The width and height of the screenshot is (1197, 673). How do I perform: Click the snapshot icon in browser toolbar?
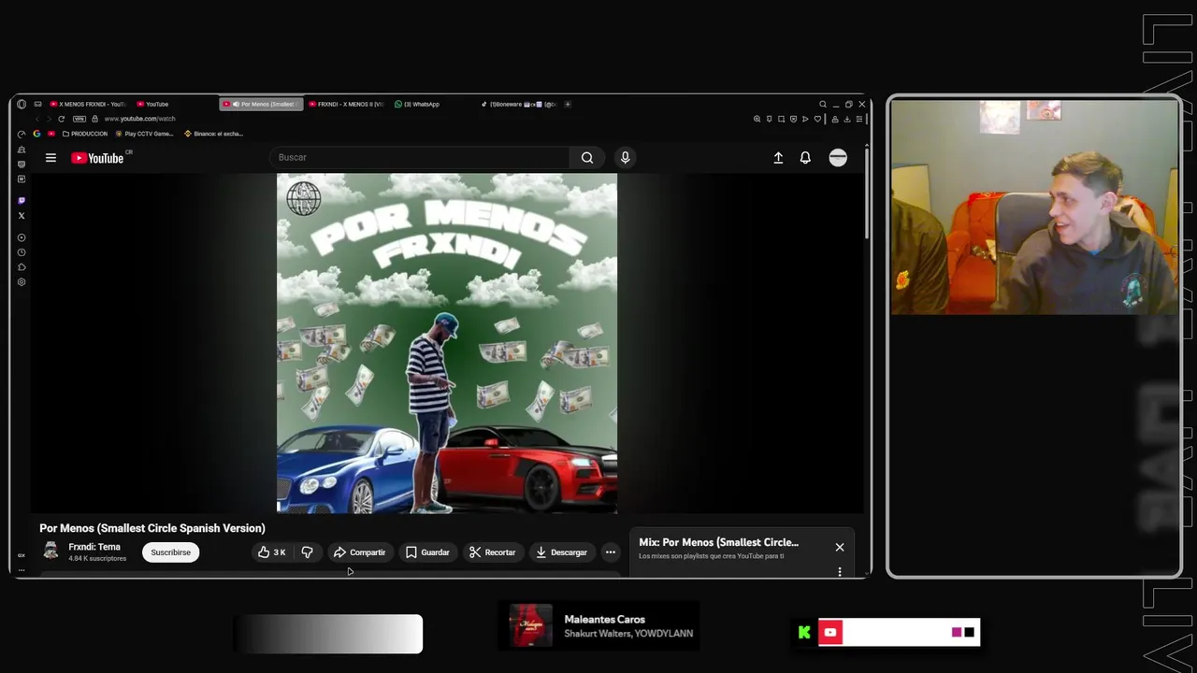tap(781, 119)
